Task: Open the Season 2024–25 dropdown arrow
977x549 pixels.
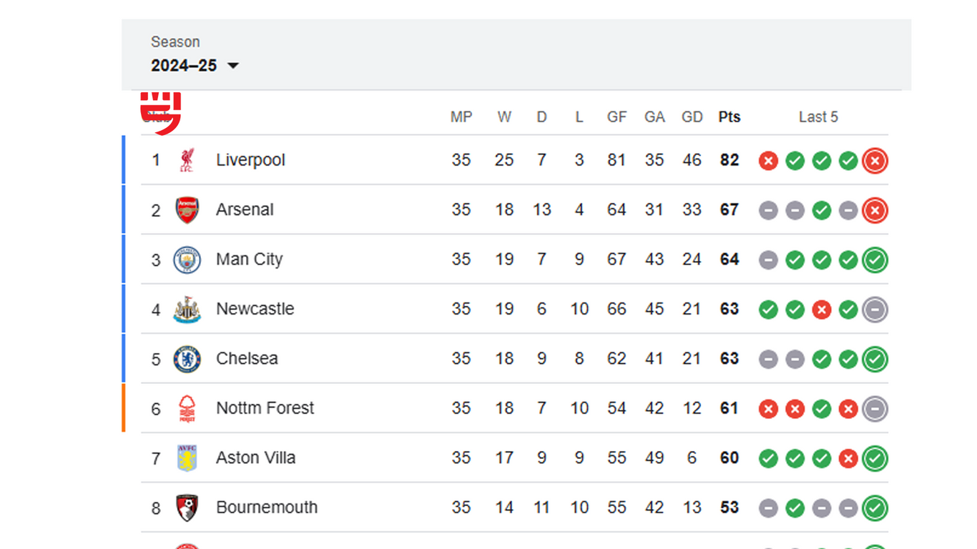Action: (x=232, y=66)
